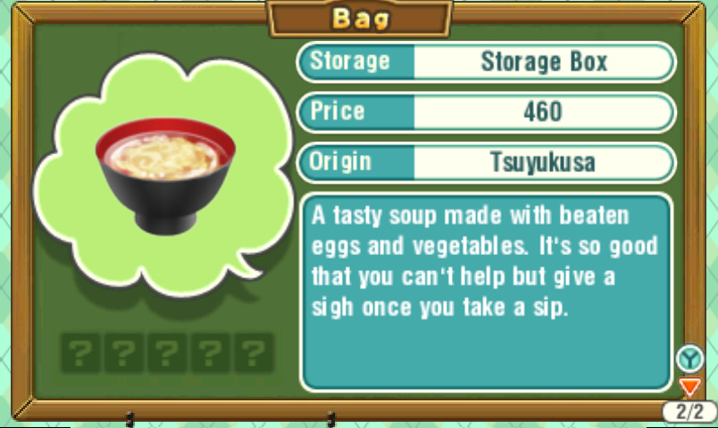Click the Storage Box text
This screenshot has width=718, height=428.
pos(544,62)
